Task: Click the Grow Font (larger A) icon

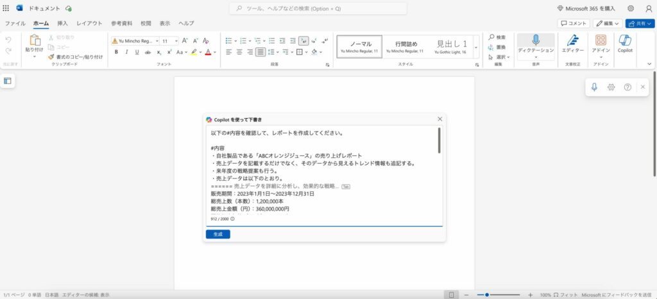Action: [185, 40]
